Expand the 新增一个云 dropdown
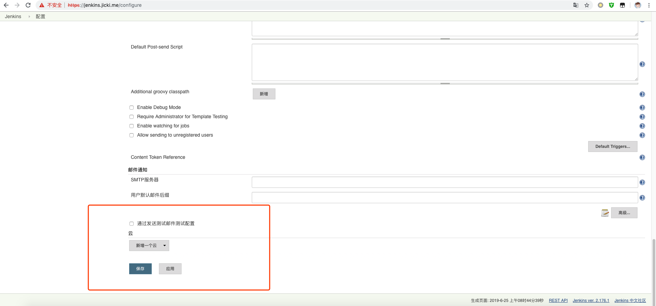The width and height of the screenshot is (656, 306). [149, 246]
